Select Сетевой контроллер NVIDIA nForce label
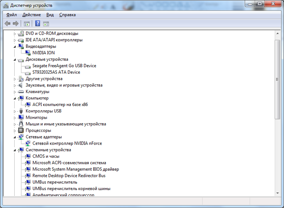This screenshot has height=208, width=284. [67, 143]
